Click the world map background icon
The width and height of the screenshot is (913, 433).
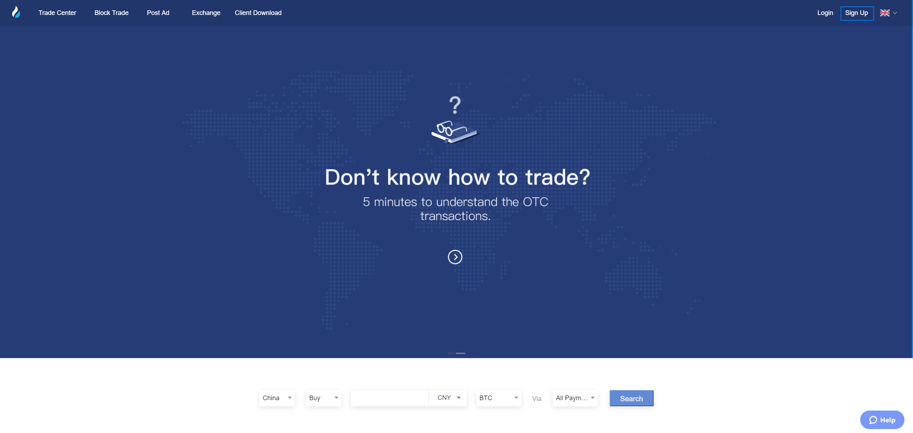coord(457,192)
